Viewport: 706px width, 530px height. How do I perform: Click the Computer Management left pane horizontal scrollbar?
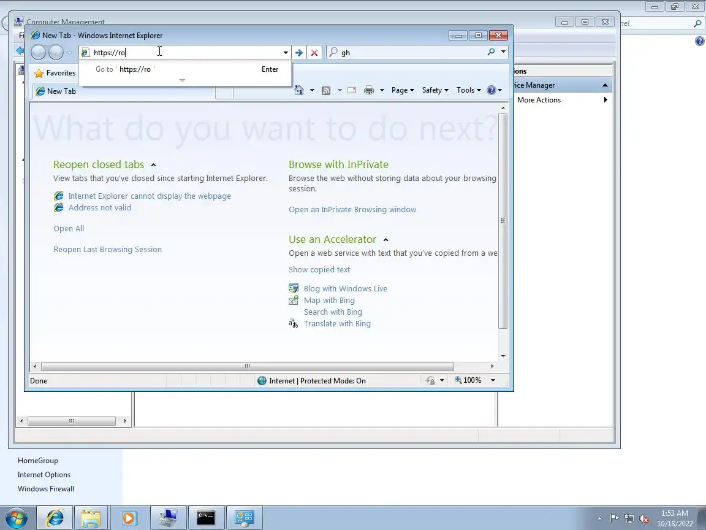pos(72,421)
